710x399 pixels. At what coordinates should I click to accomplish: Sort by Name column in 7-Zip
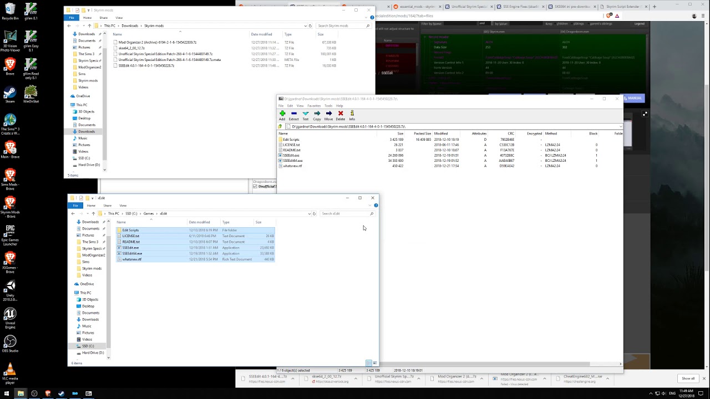click(x=283, y=134)
